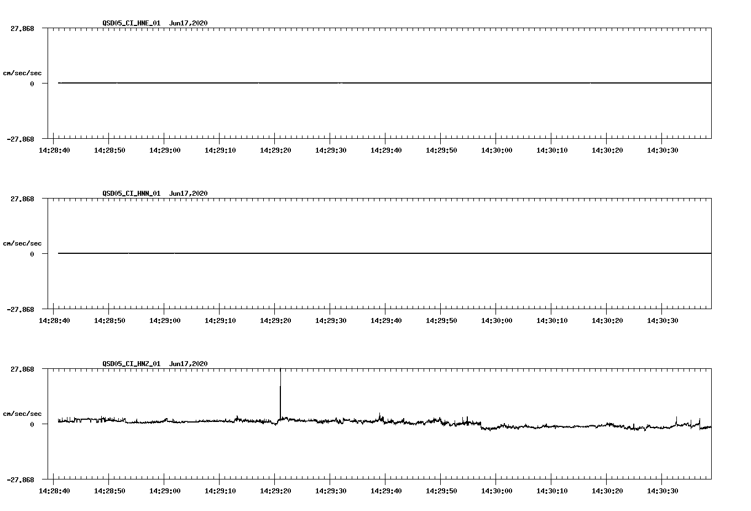Image resolution: width=751 pixels, height=511 pixels.
Task: Click the large spike in the HNZ trace
Action: tap(280, 394)
